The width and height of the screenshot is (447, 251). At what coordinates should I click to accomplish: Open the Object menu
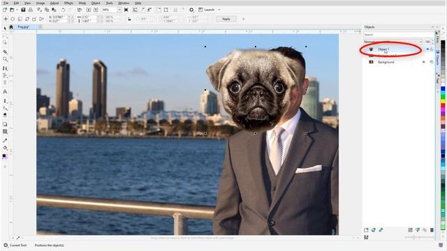[x=96, y=3]
